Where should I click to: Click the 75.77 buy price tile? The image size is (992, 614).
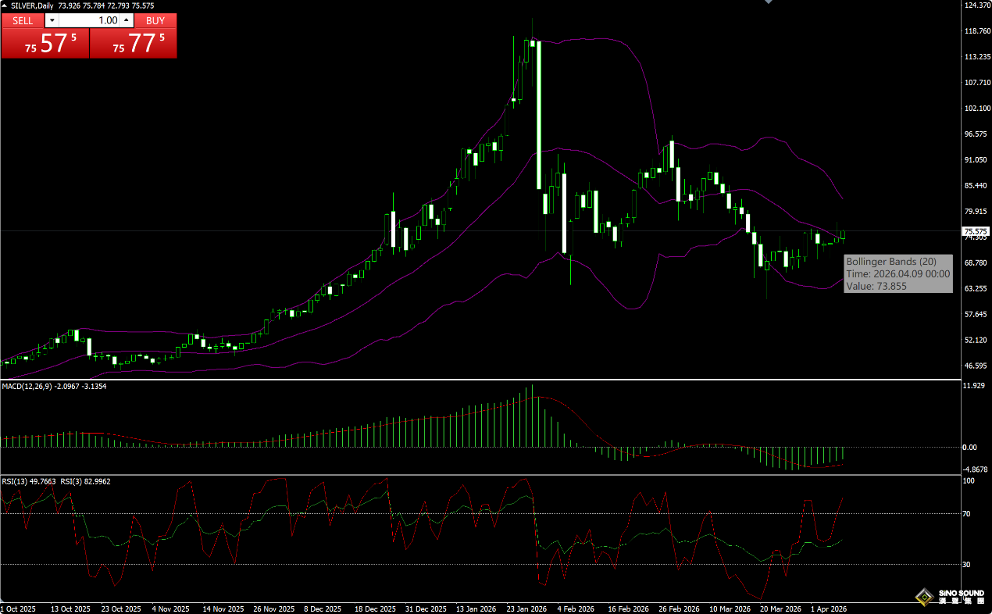coord(134,44)
